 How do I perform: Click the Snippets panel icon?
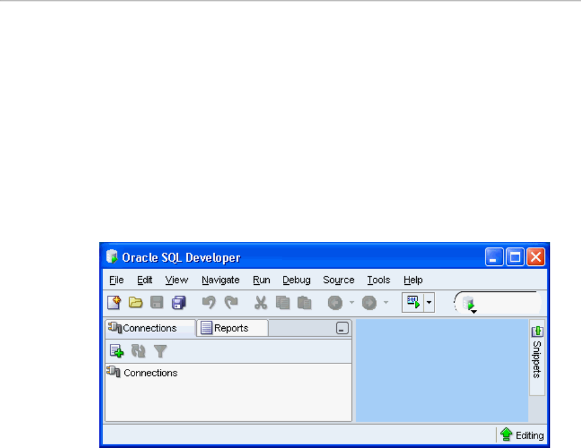click(x=537, y=331)
